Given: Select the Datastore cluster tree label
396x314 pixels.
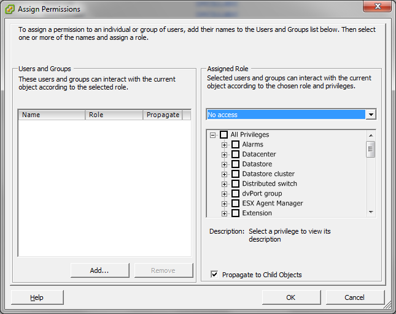Looking at the screenshot, I should 268,174.
